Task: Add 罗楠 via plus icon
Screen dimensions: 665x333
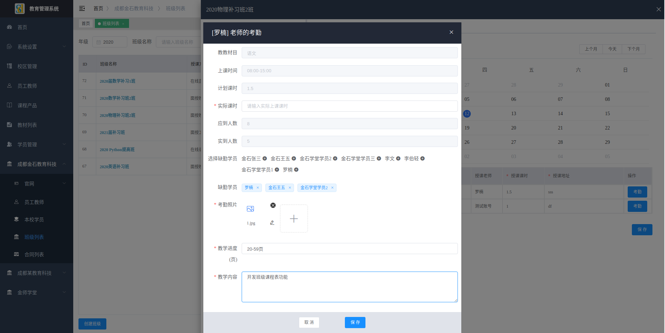Action: pyautogui.click(x=296, y=170)
